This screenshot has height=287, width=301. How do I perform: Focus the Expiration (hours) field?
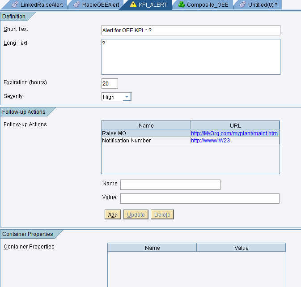pyautogui.click(x=110, y=83)
